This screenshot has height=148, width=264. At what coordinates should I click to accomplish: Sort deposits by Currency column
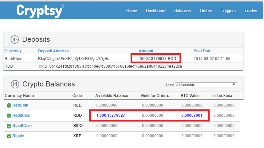coord(13,51)
